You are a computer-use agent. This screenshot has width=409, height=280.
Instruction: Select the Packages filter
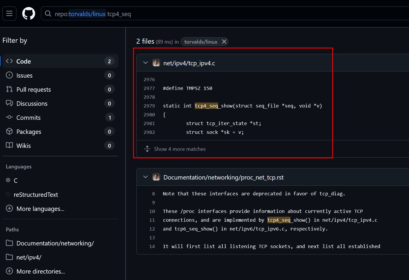point(60,132)
